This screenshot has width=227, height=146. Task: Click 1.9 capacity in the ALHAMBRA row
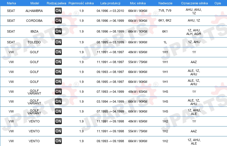click(x=82, y=11)
